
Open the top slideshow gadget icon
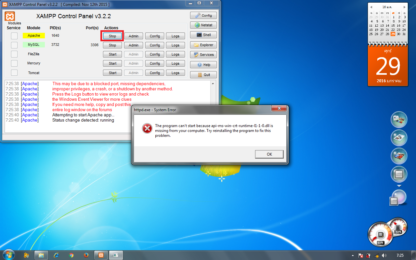[399, 120]
